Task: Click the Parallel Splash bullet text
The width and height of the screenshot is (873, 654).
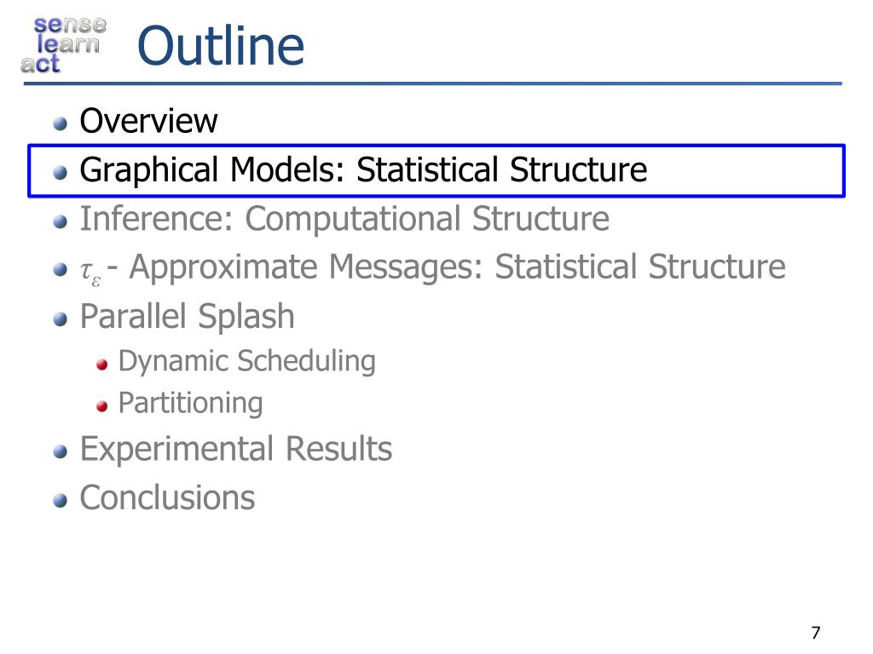Action: pyautogui.click(x=187, y=317)
